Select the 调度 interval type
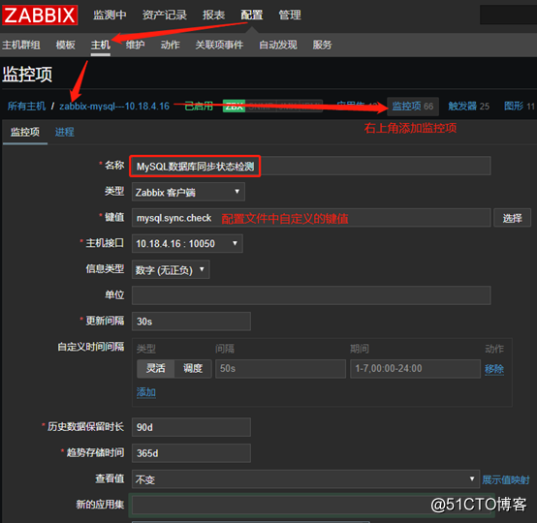537x523 pixels. pyautogui.click(x=193, y=369)
